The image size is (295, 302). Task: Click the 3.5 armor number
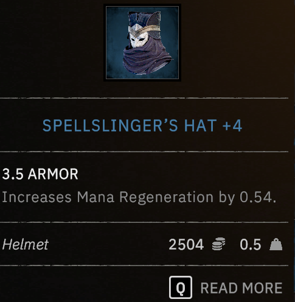tap(13, 174)
